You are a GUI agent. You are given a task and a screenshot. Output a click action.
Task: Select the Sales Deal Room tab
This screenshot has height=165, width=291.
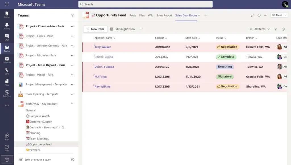(x=186, y=15)
